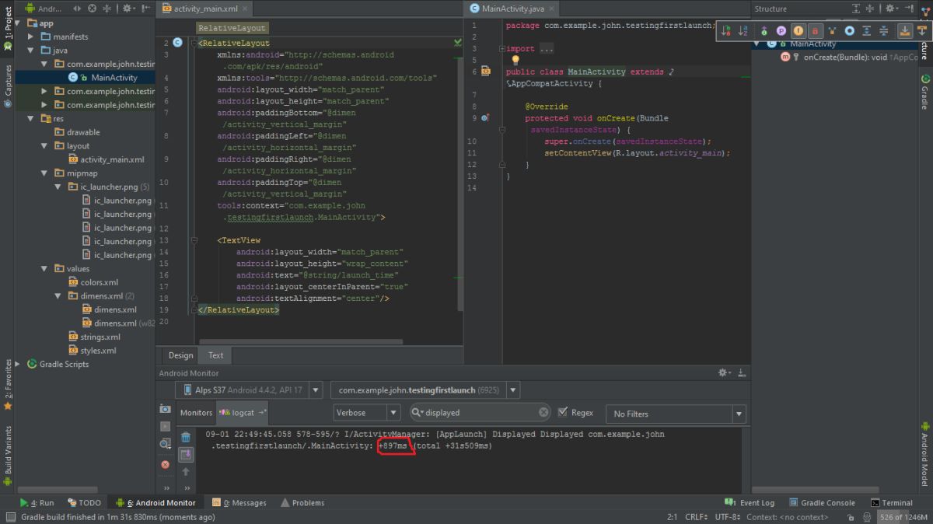Switch to Design tab of layout editor
This screenshot has width=933, height=524.
click(x=180, y=355)
